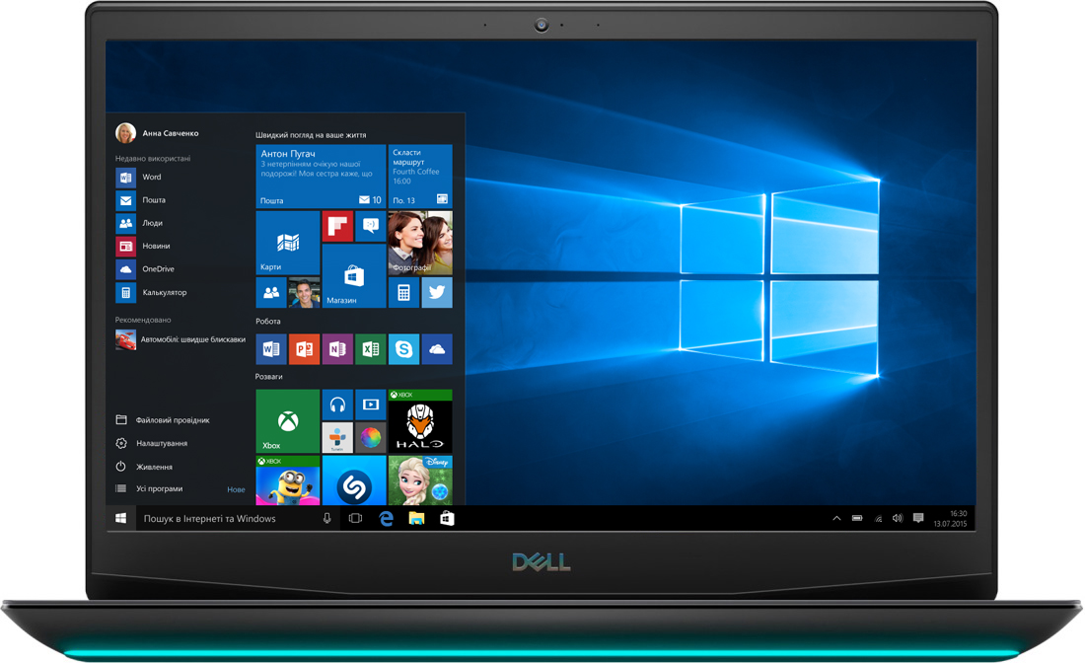Open the Disney Frozen game tile
The width and height of the screenshot is (1085, 663).
pyautogui.click(x=420, y=480)
